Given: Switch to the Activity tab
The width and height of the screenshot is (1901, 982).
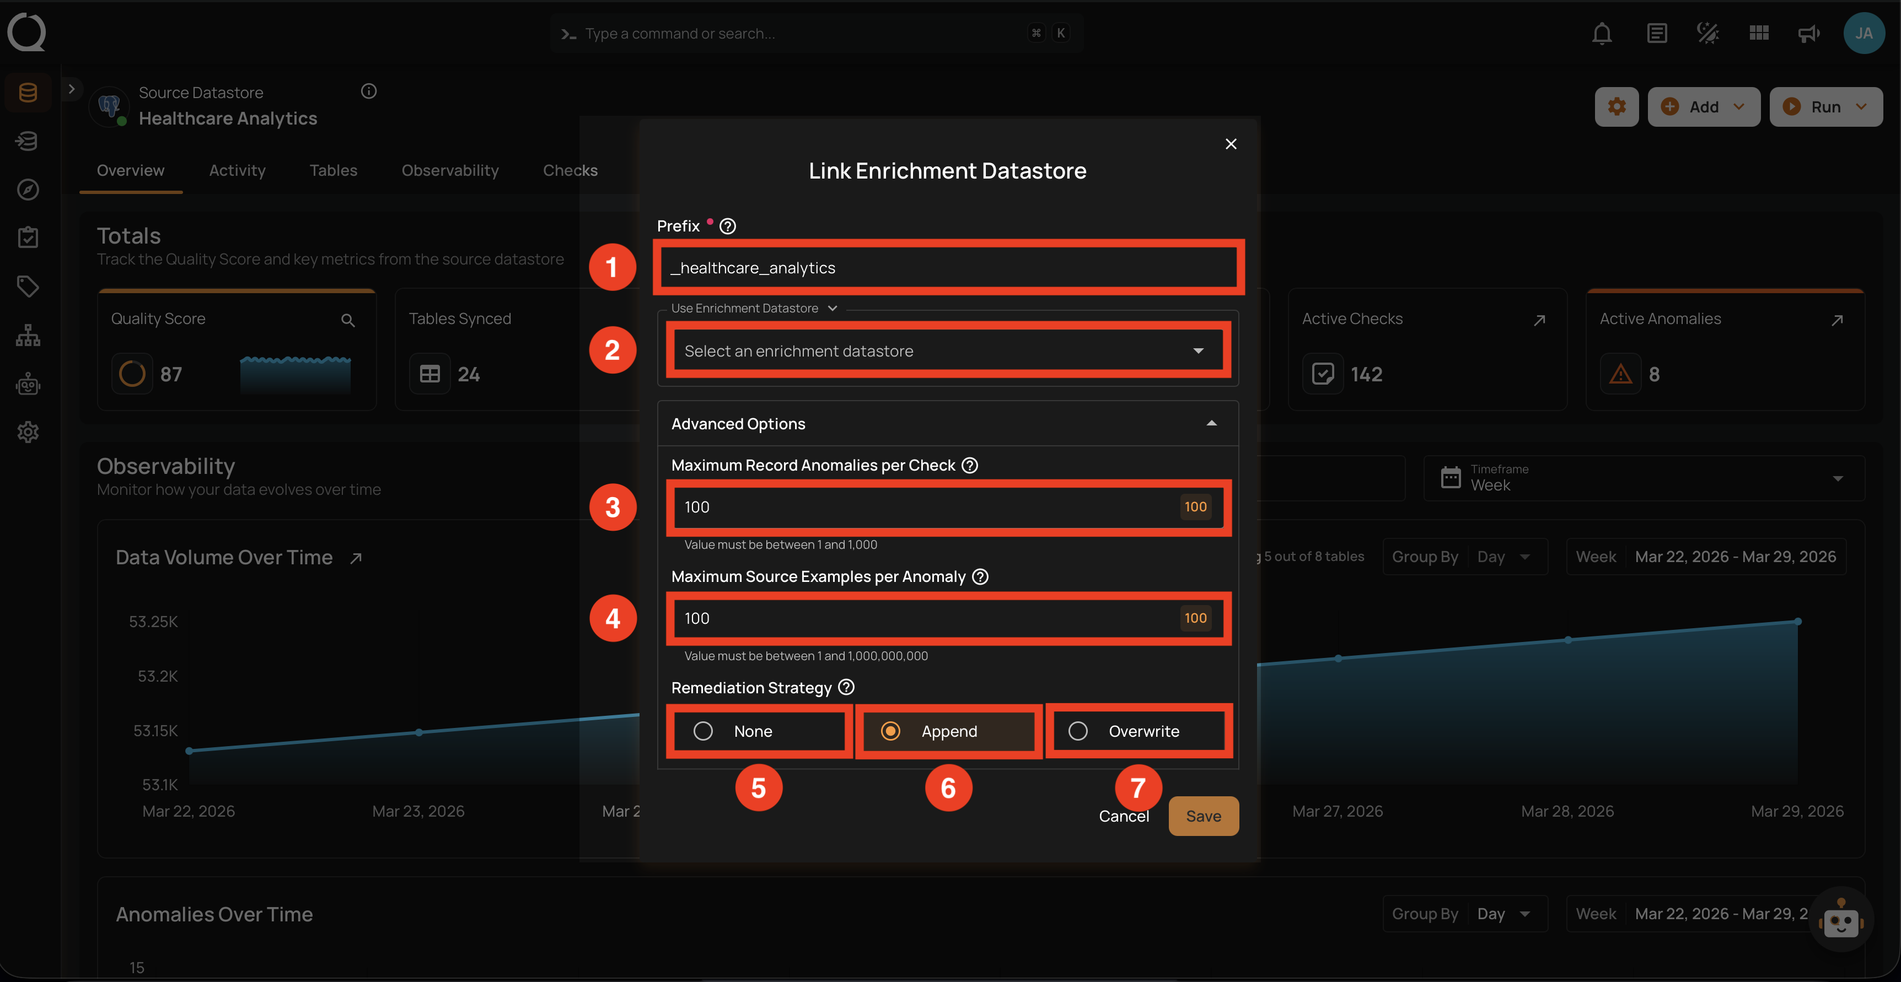Looking at the screenshot, I should click(x=237, y=170).
